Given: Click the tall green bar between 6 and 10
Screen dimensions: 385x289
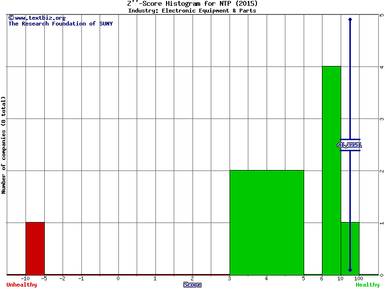Looking at the screenshot, I should 332,171.
